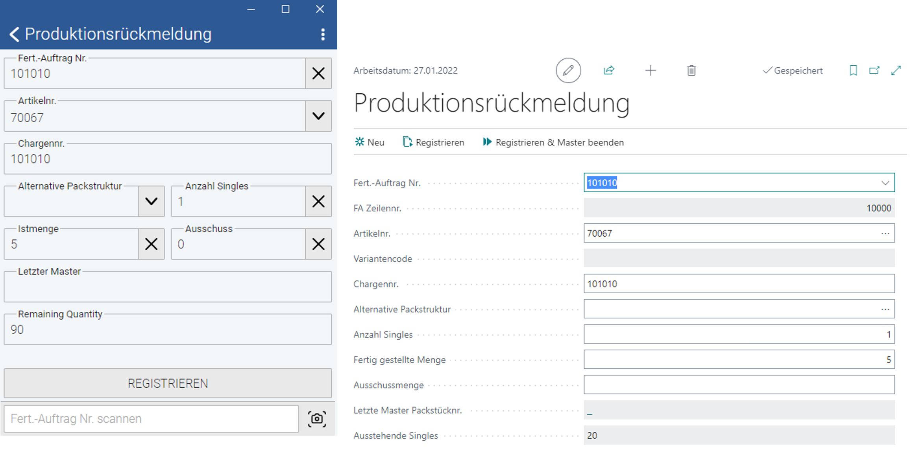The width and height of the screenshot is (913, 460).
Task: Click the Fert.-Auftrag Nr. scannen input
Action: click(151, 419)
